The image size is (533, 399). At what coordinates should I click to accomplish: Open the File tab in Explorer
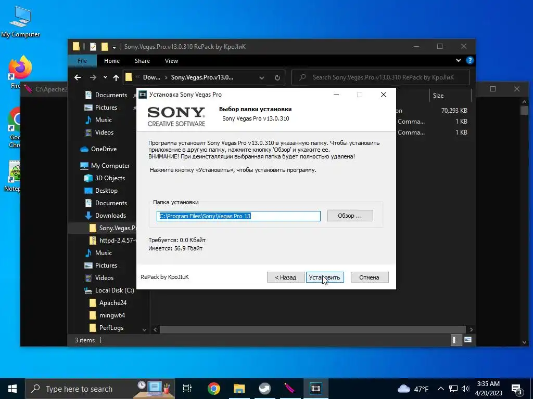click(82, 61)
